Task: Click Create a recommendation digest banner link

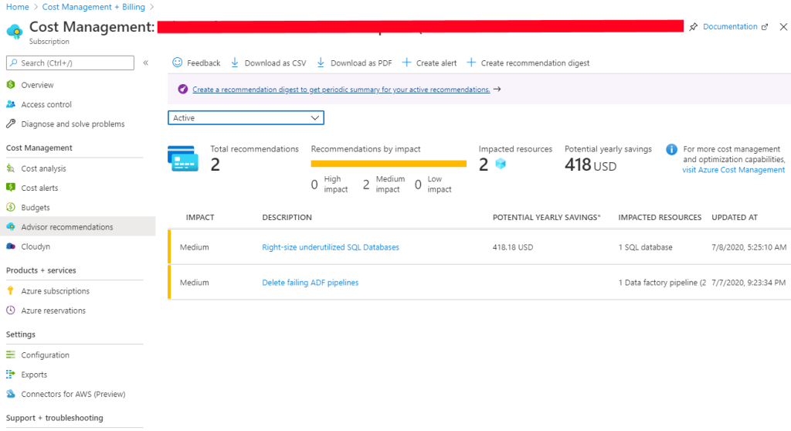Action: 341,90
